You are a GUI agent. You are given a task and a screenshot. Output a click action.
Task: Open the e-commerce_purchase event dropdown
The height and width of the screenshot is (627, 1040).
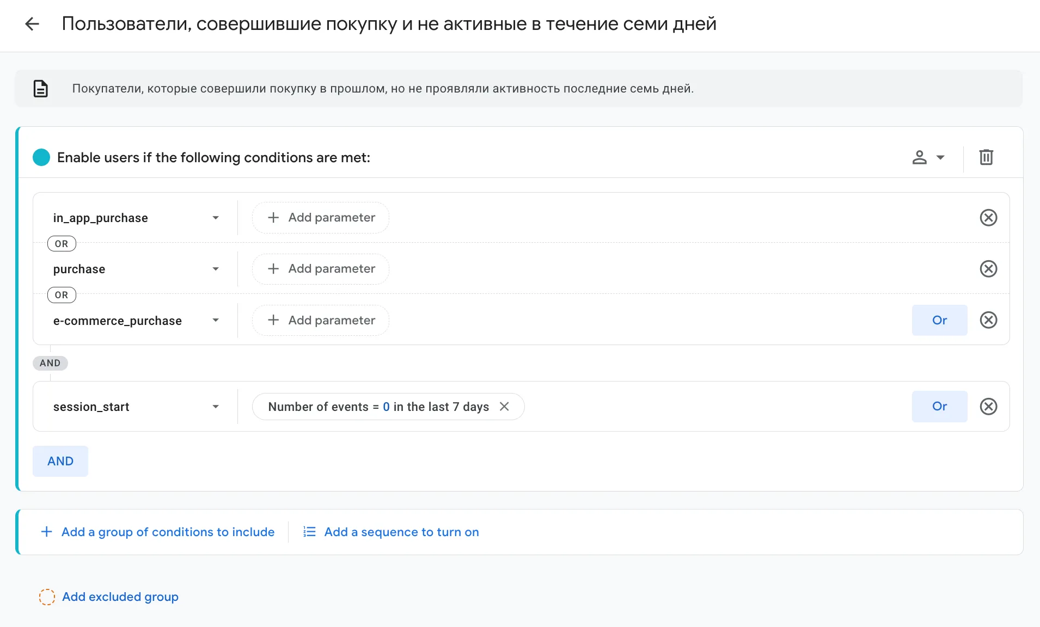pyautogui.click(x=215, y=320)
